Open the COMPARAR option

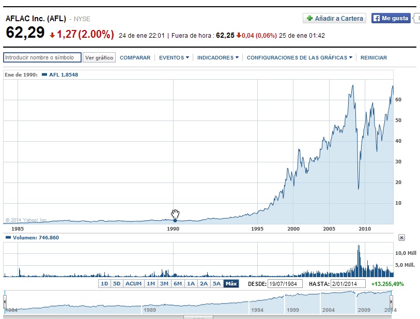[x=135, y=57]
